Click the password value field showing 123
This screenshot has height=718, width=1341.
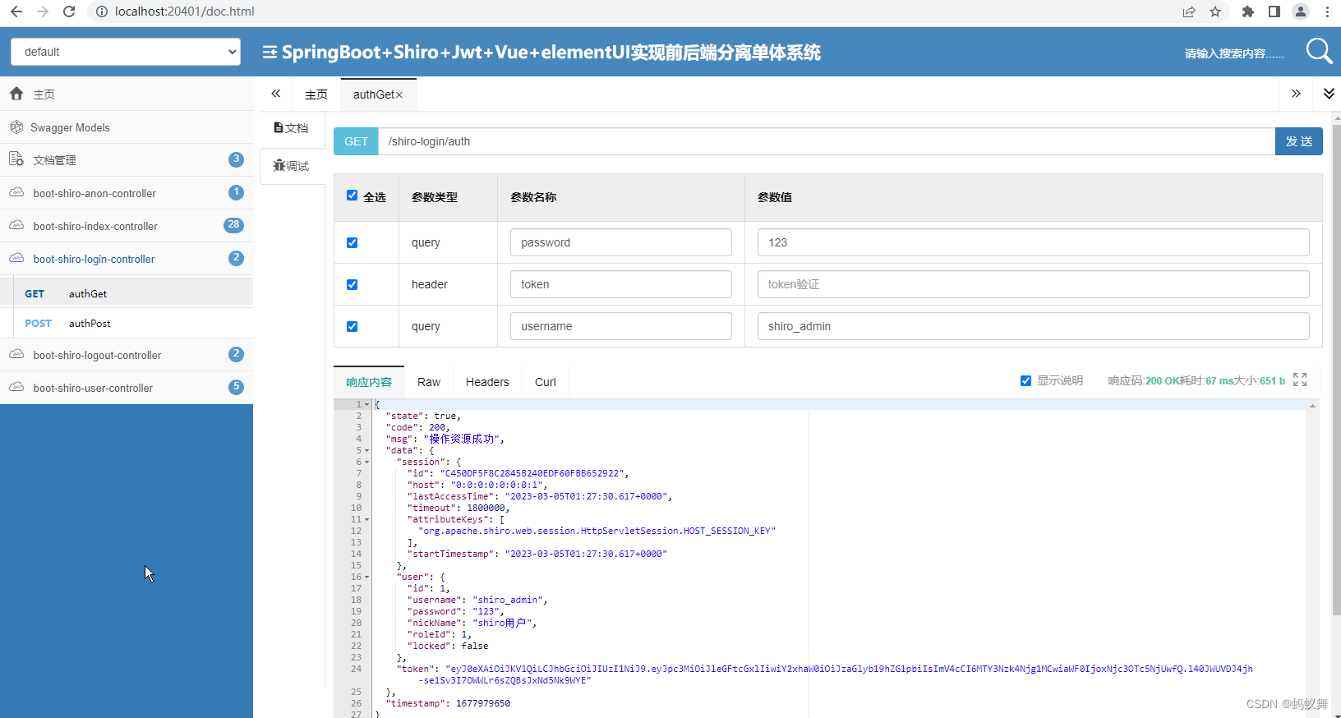coord(1033,242)
